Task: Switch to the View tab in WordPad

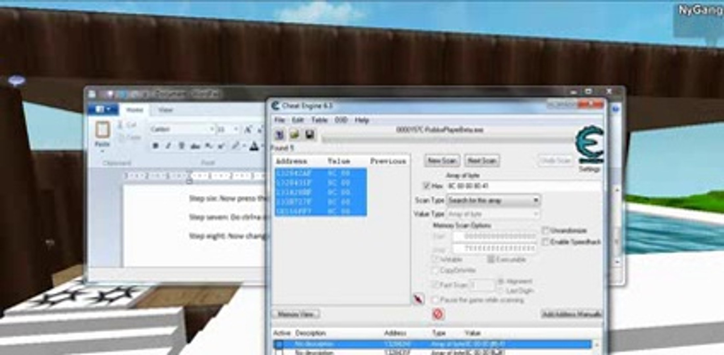Action: coord(165,110)
